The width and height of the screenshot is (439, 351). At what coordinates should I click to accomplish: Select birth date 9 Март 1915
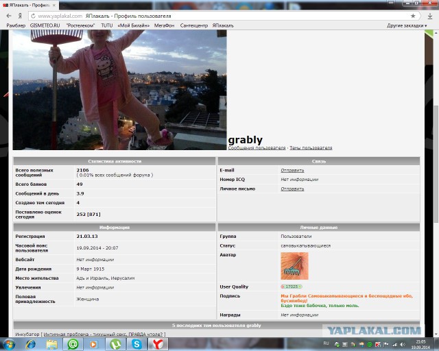point(91,269)
